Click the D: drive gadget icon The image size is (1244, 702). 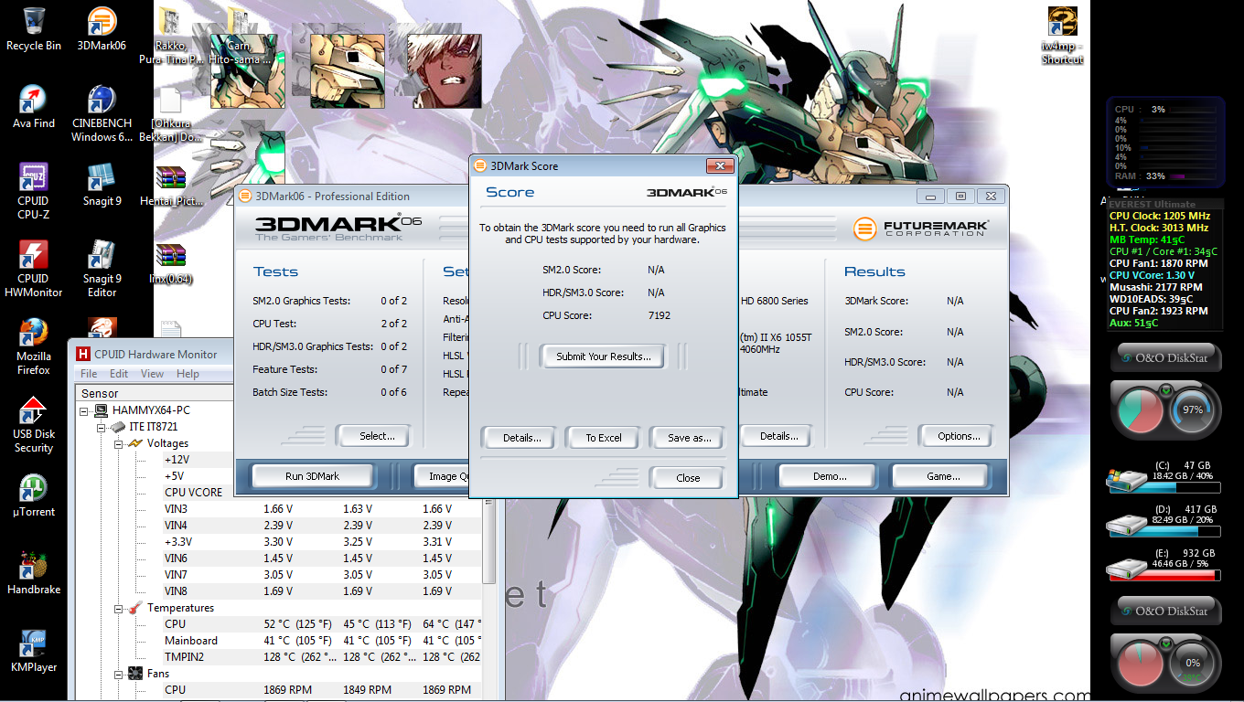[1124, 524]
